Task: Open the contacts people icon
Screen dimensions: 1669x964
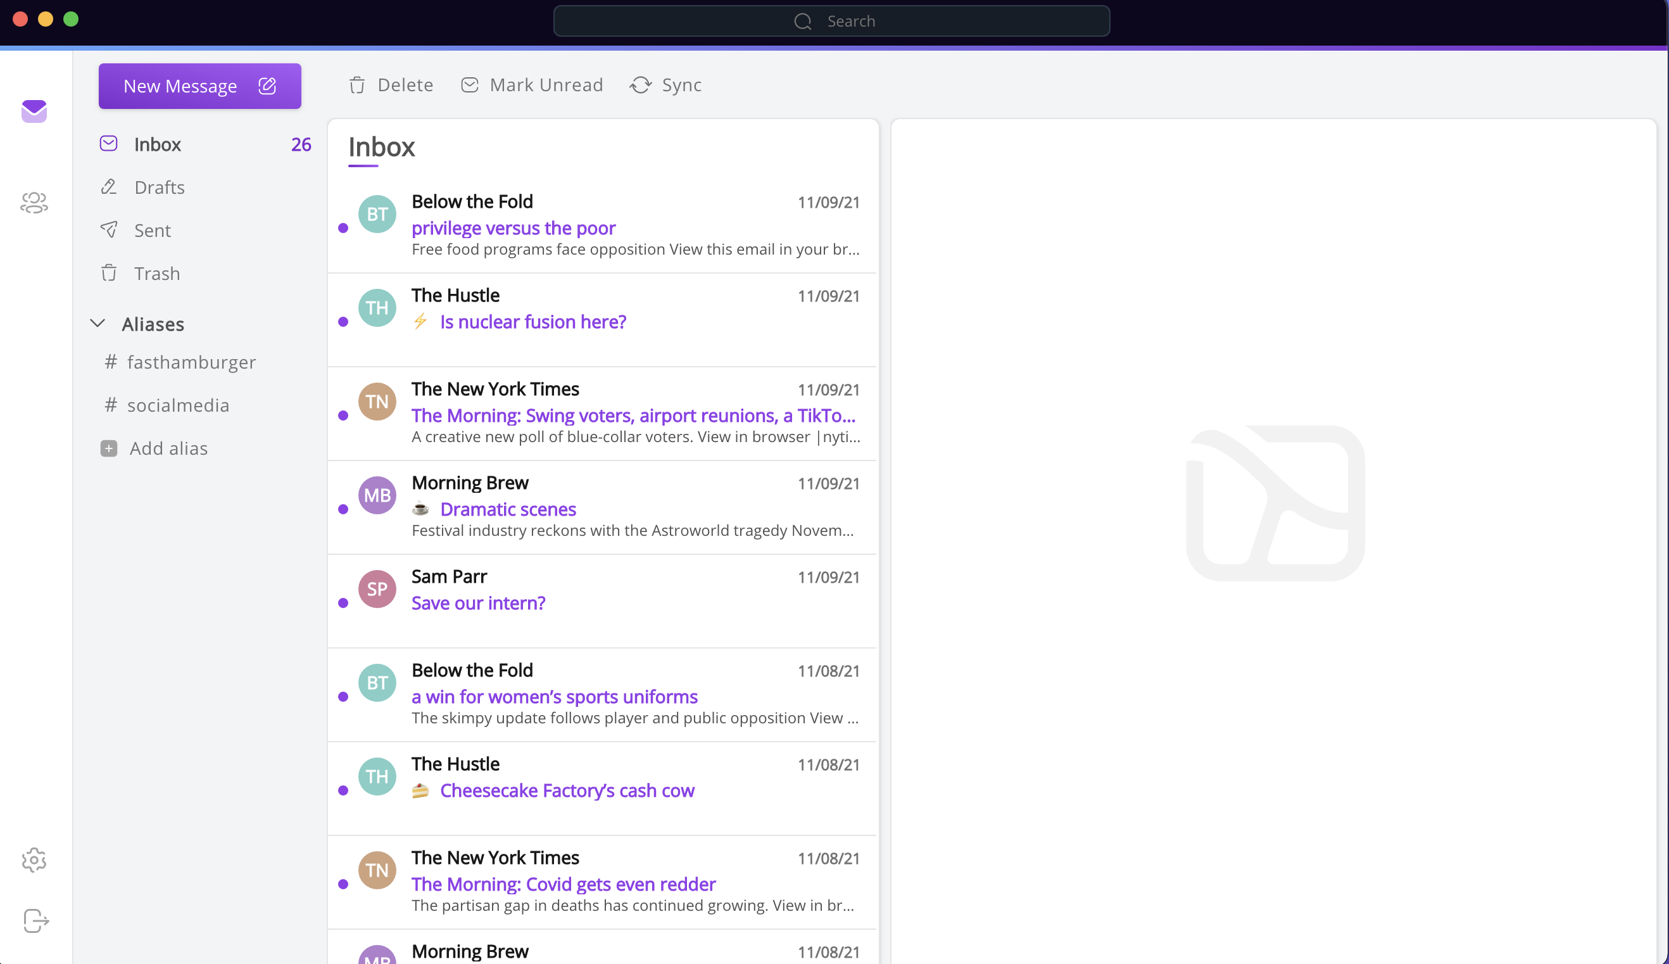Action: click(x=34, y=203)
